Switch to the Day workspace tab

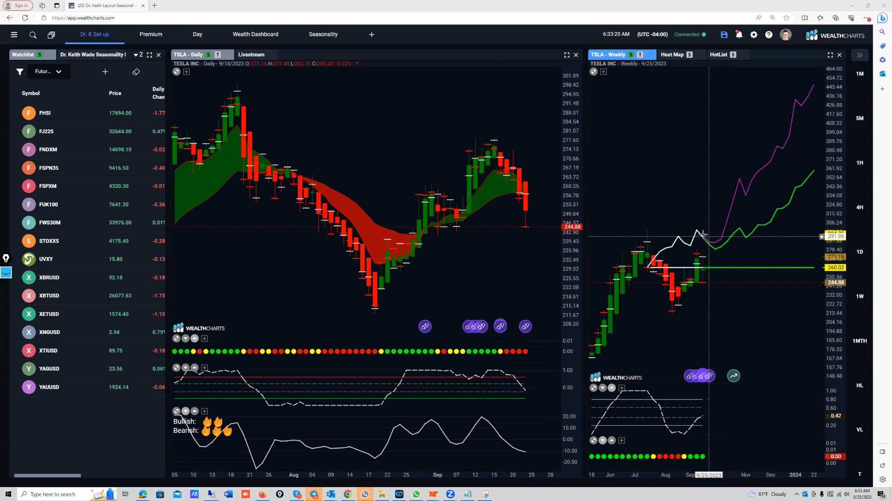point(197,34)
